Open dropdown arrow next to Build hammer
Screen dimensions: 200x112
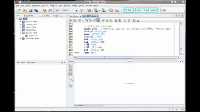tap(85, 10)
